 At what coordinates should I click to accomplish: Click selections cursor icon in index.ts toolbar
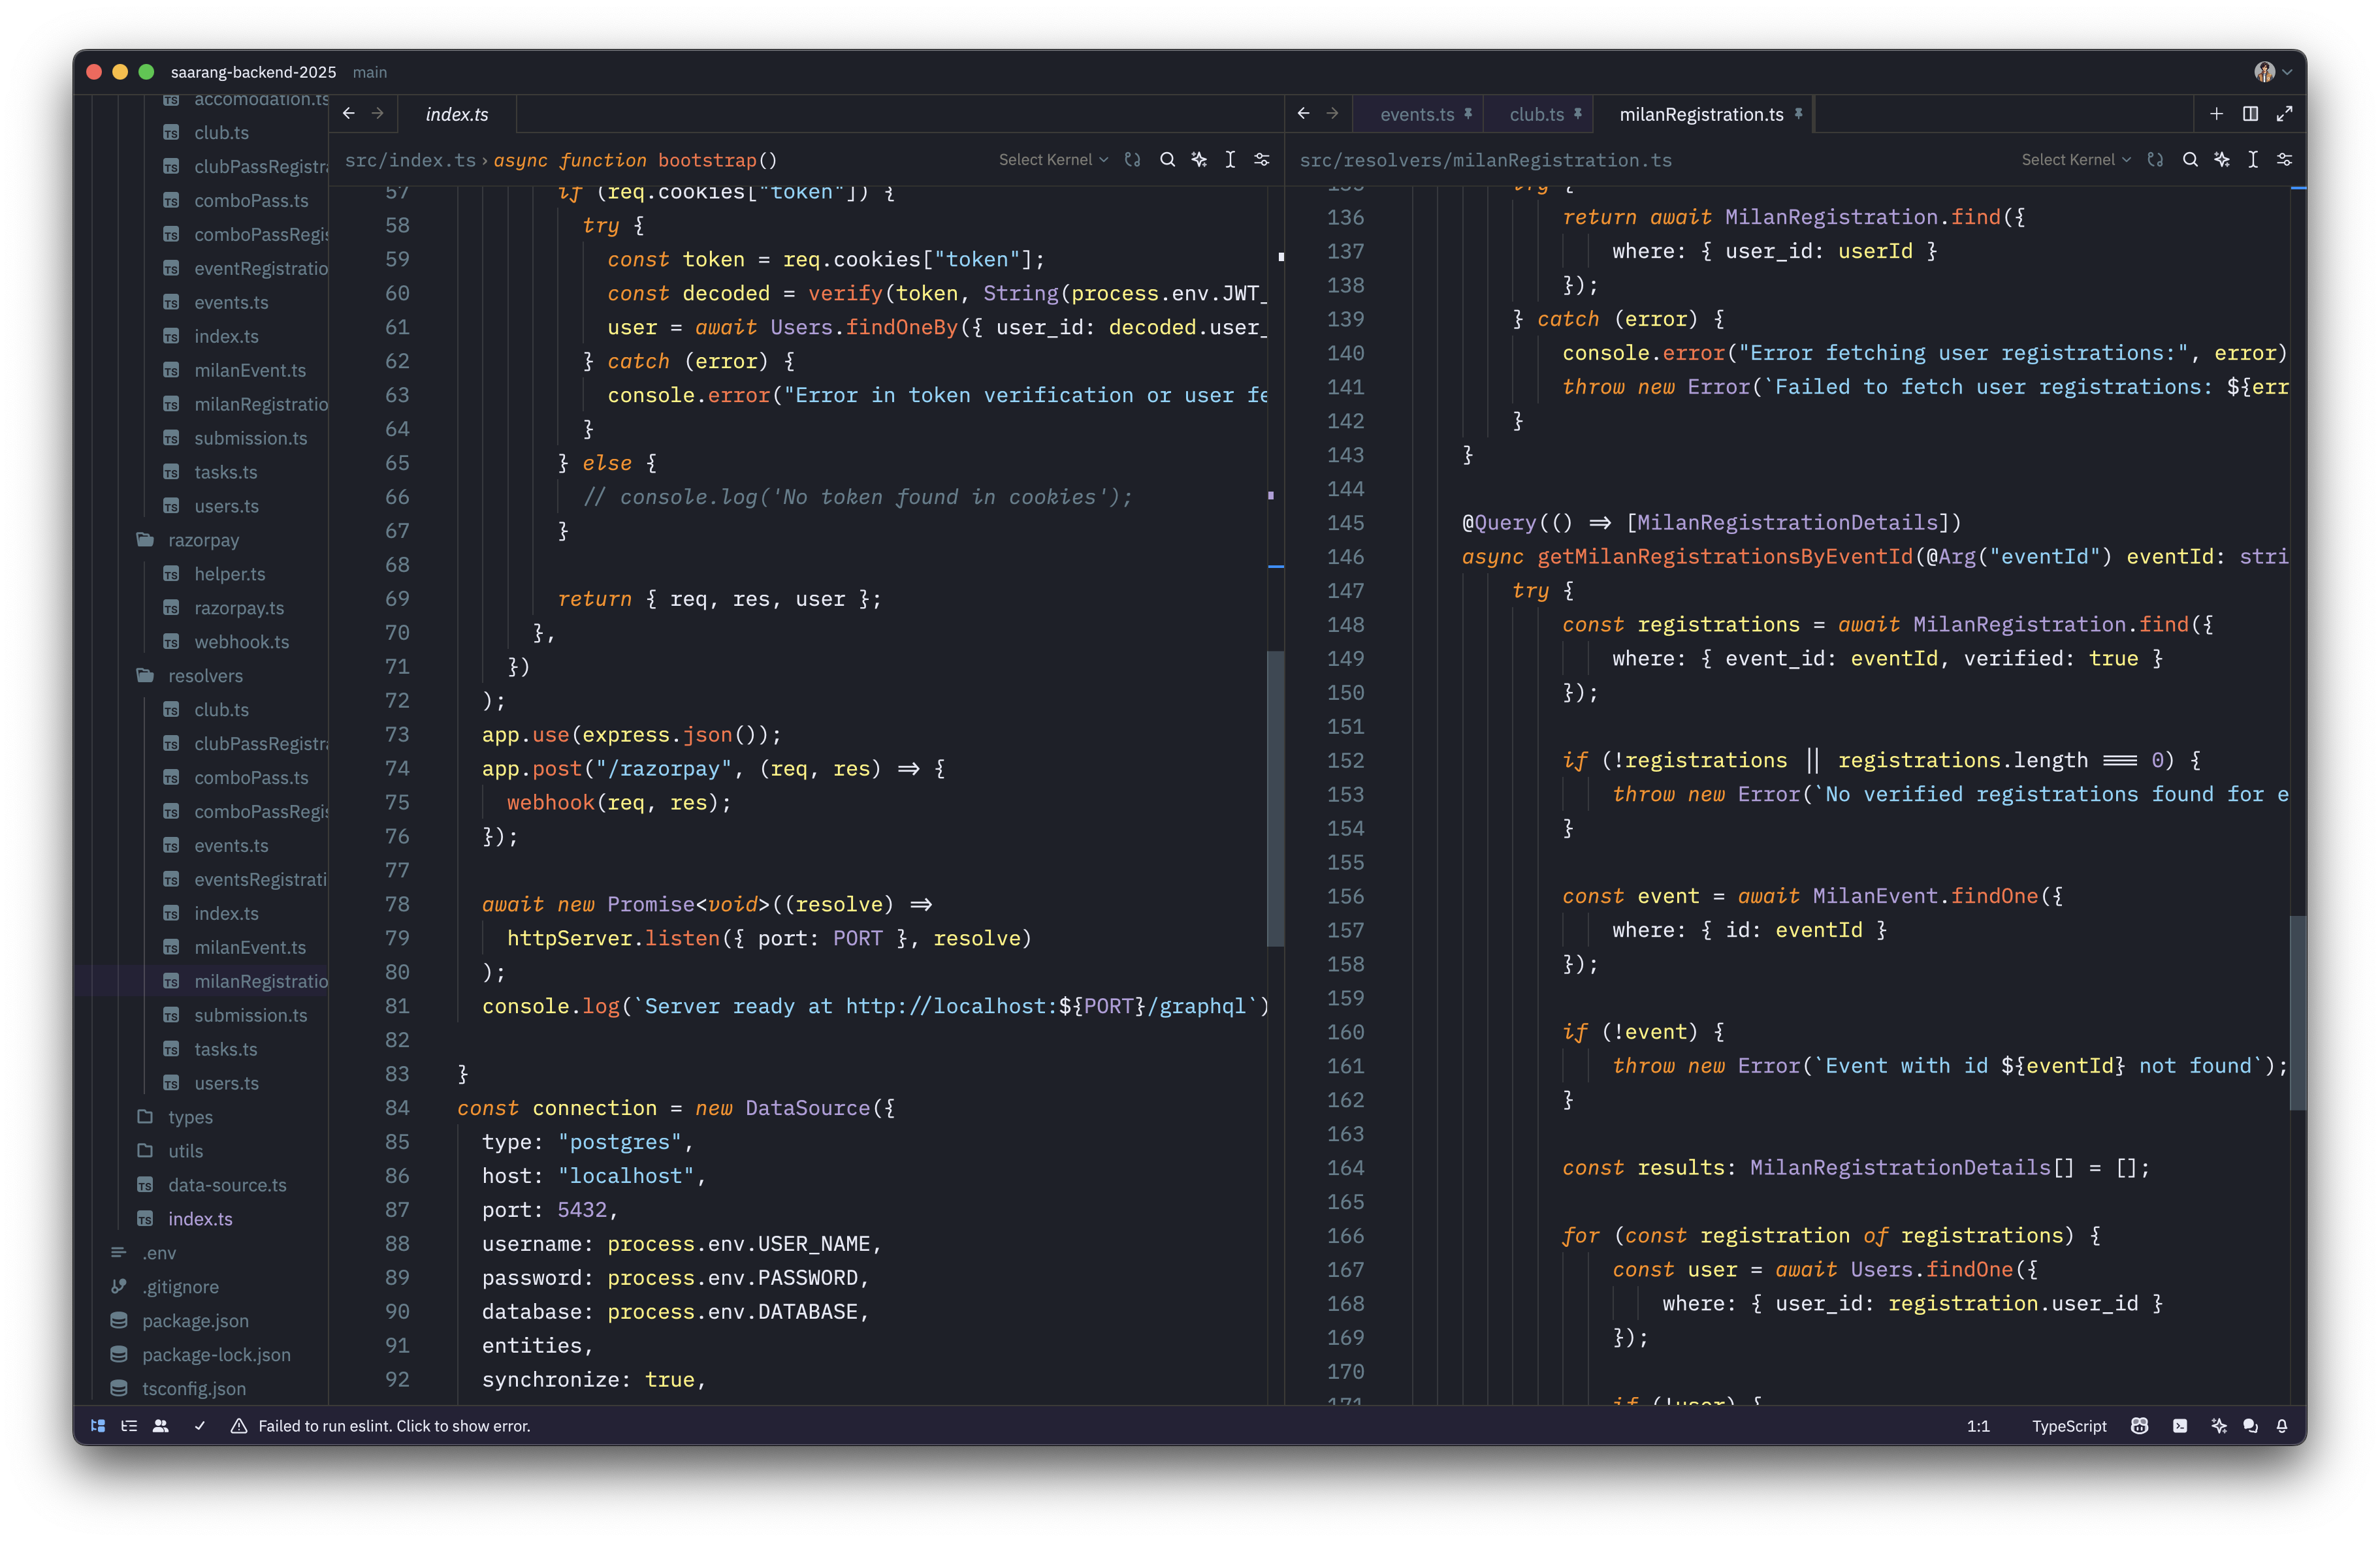point(1230,160)
